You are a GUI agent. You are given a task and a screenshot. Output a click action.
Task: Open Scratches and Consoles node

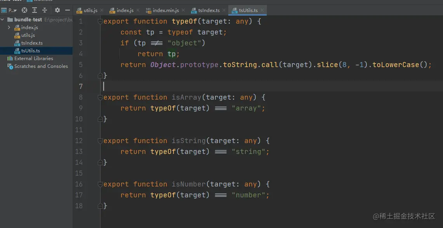click(x=41, y=66)
